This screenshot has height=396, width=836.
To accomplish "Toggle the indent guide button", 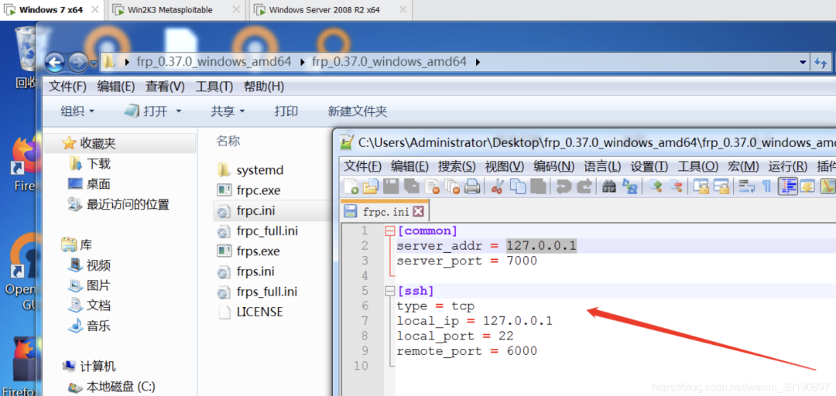I will click(x=787, y=186).
